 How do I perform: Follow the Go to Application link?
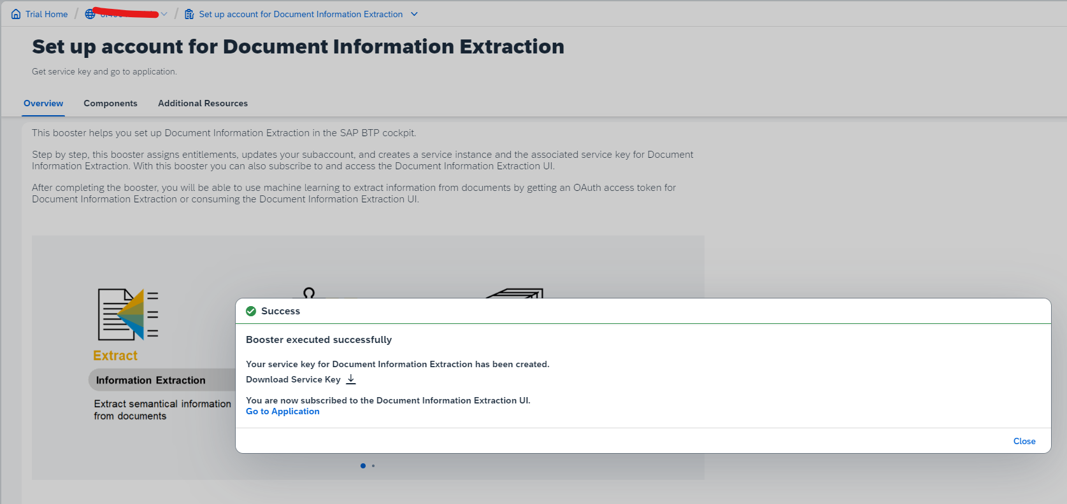pyautogui.click(x=283, y=412)
